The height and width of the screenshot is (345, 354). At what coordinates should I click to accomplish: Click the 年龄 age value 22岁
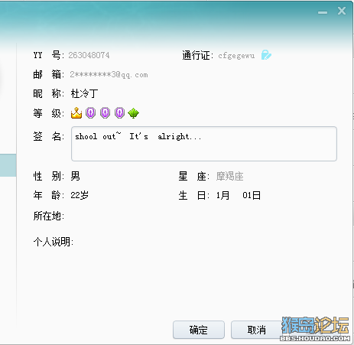pos(80,195)
